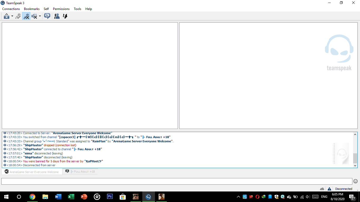Open the Permissions menu
This screenshot has height=202, width=360.
click(61, 9)
